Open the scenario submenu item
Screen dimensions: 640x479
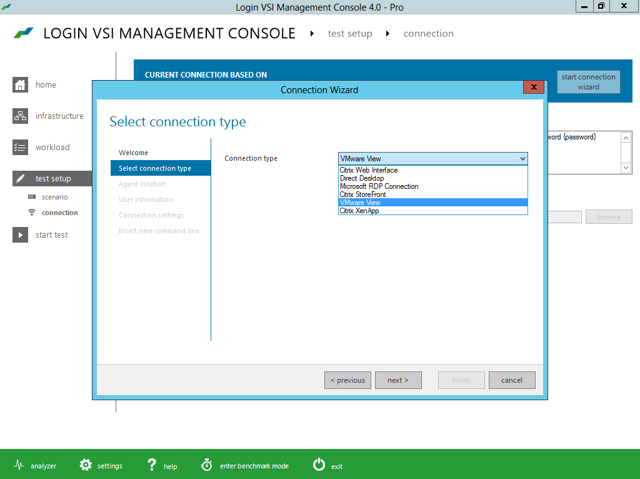point(55,197)
